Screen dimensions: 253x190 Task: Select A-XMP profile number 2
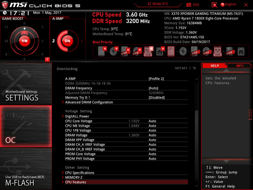pyautogui.click(x=53, y=41)
